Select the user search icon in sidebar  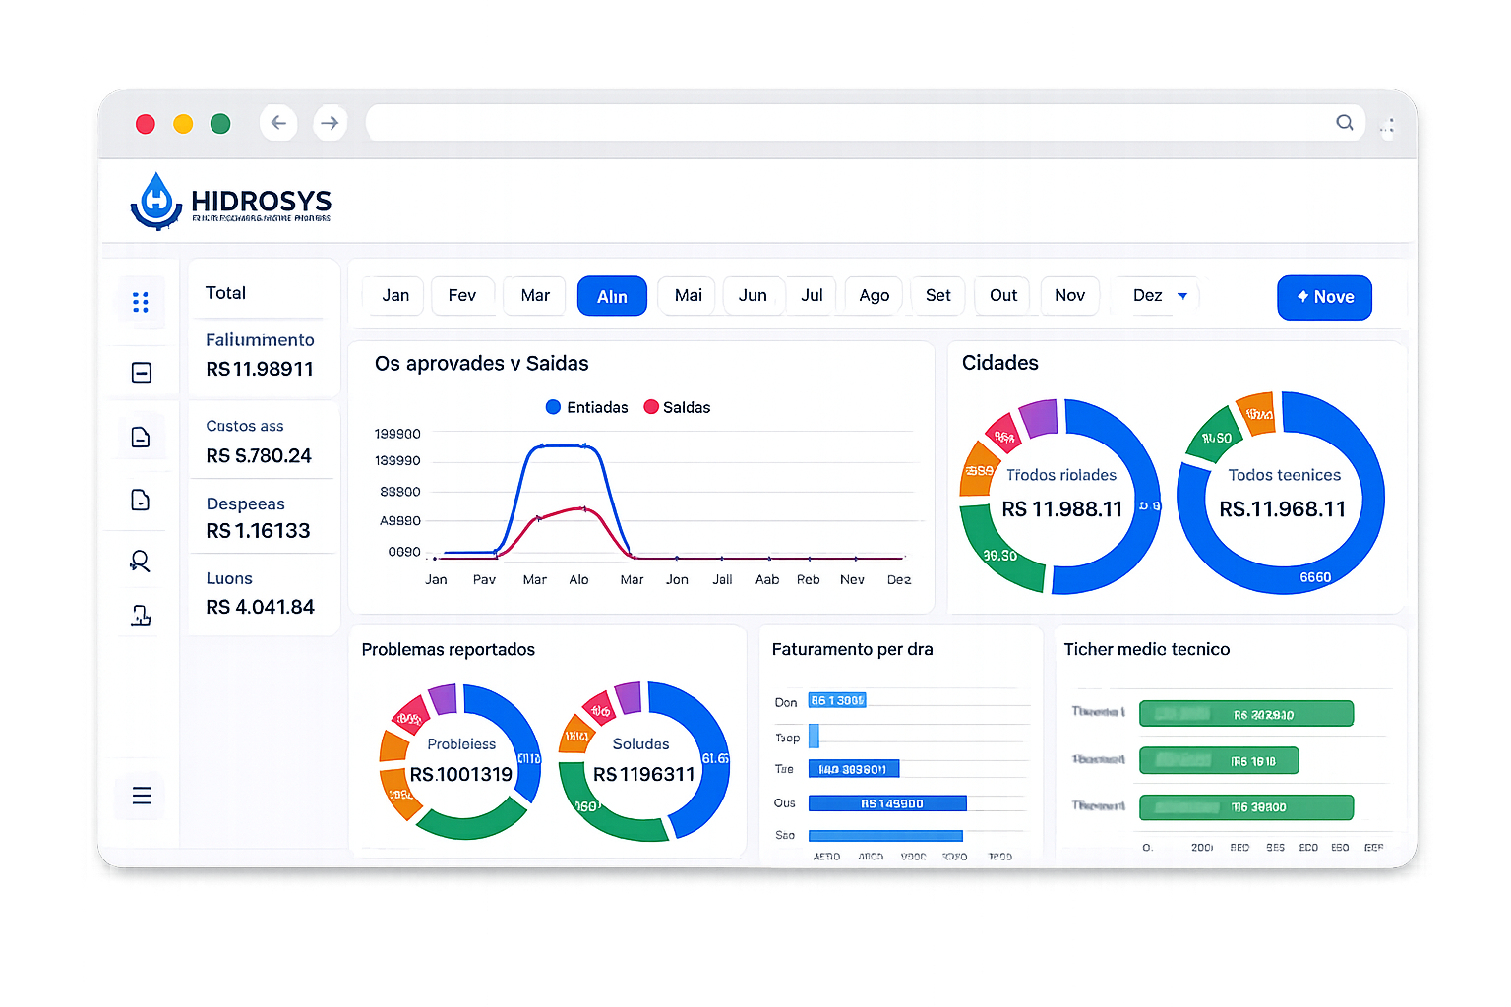pos(140,562)
